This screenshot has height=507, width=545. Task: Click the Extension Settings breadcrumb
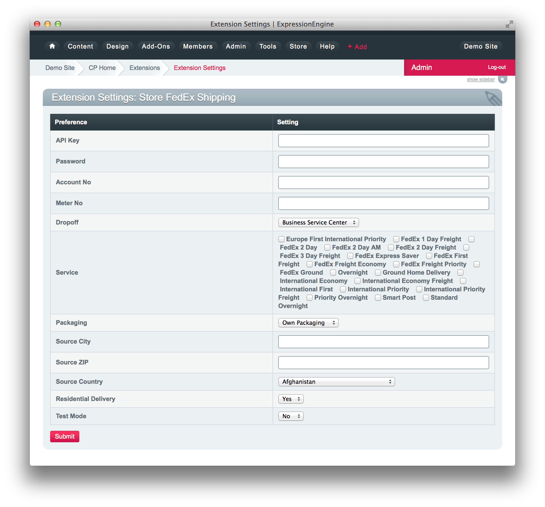point(200,68)
